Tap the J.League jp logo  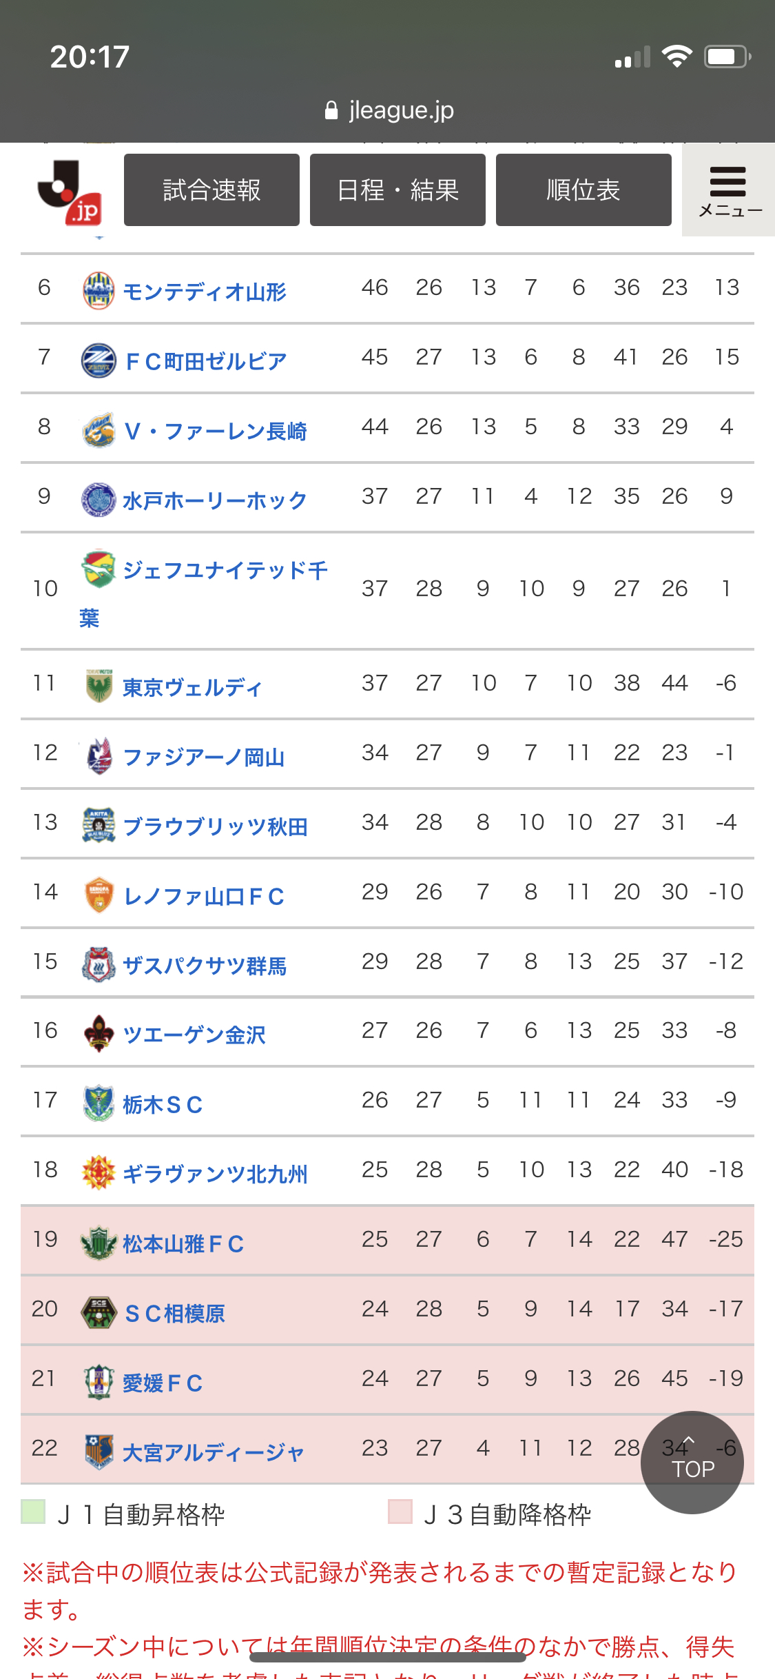tap(70, 192)
